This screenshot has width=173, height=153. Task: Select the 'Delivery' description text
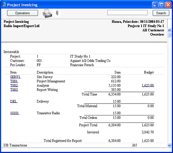(43, 101)
